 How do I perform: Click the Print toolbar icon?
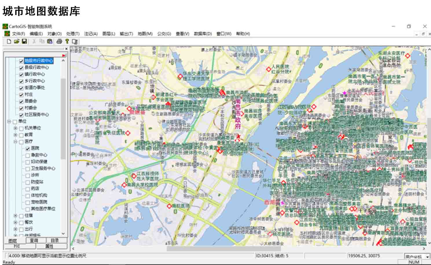59,41
